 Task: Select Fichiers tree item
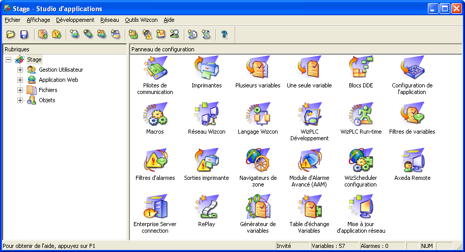[48, 90]
